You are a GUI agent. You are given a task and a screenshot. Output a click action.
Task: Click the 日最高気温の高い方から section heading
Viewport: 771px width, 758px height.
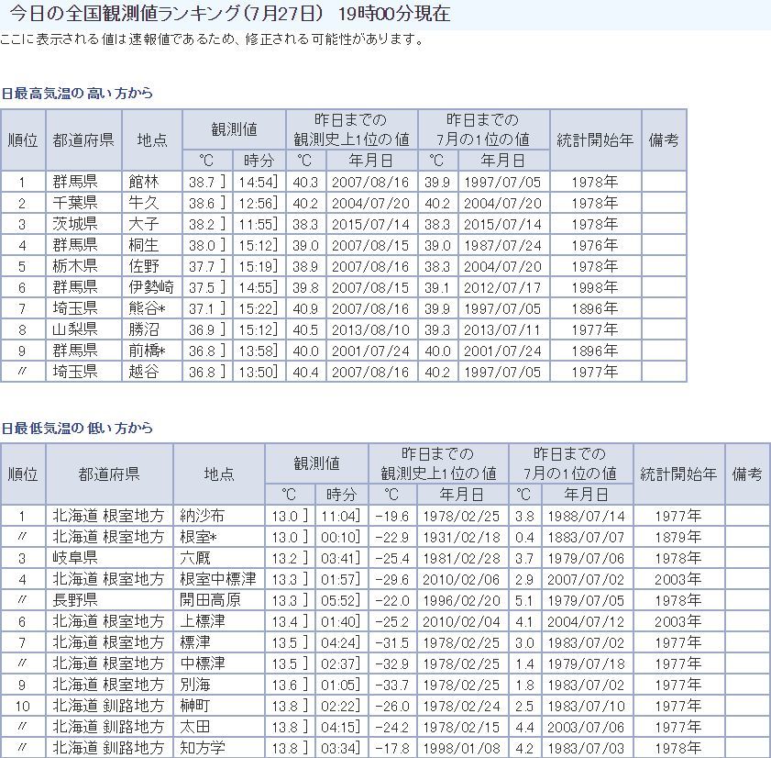[x=77, y=93]
